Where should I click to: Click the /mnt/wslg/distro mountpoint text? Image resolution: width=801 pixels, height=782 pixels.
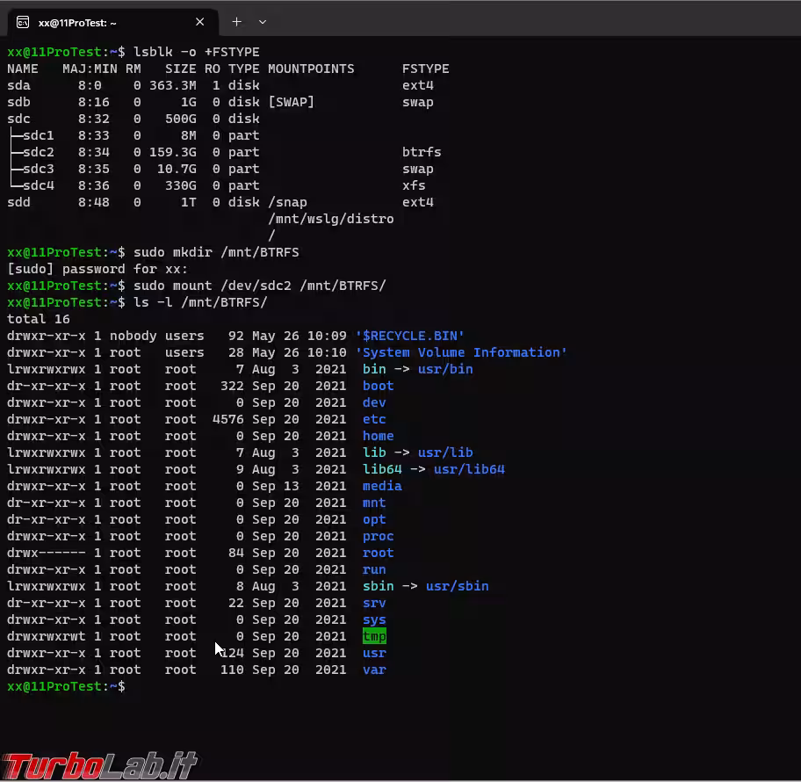click(330, 219)
